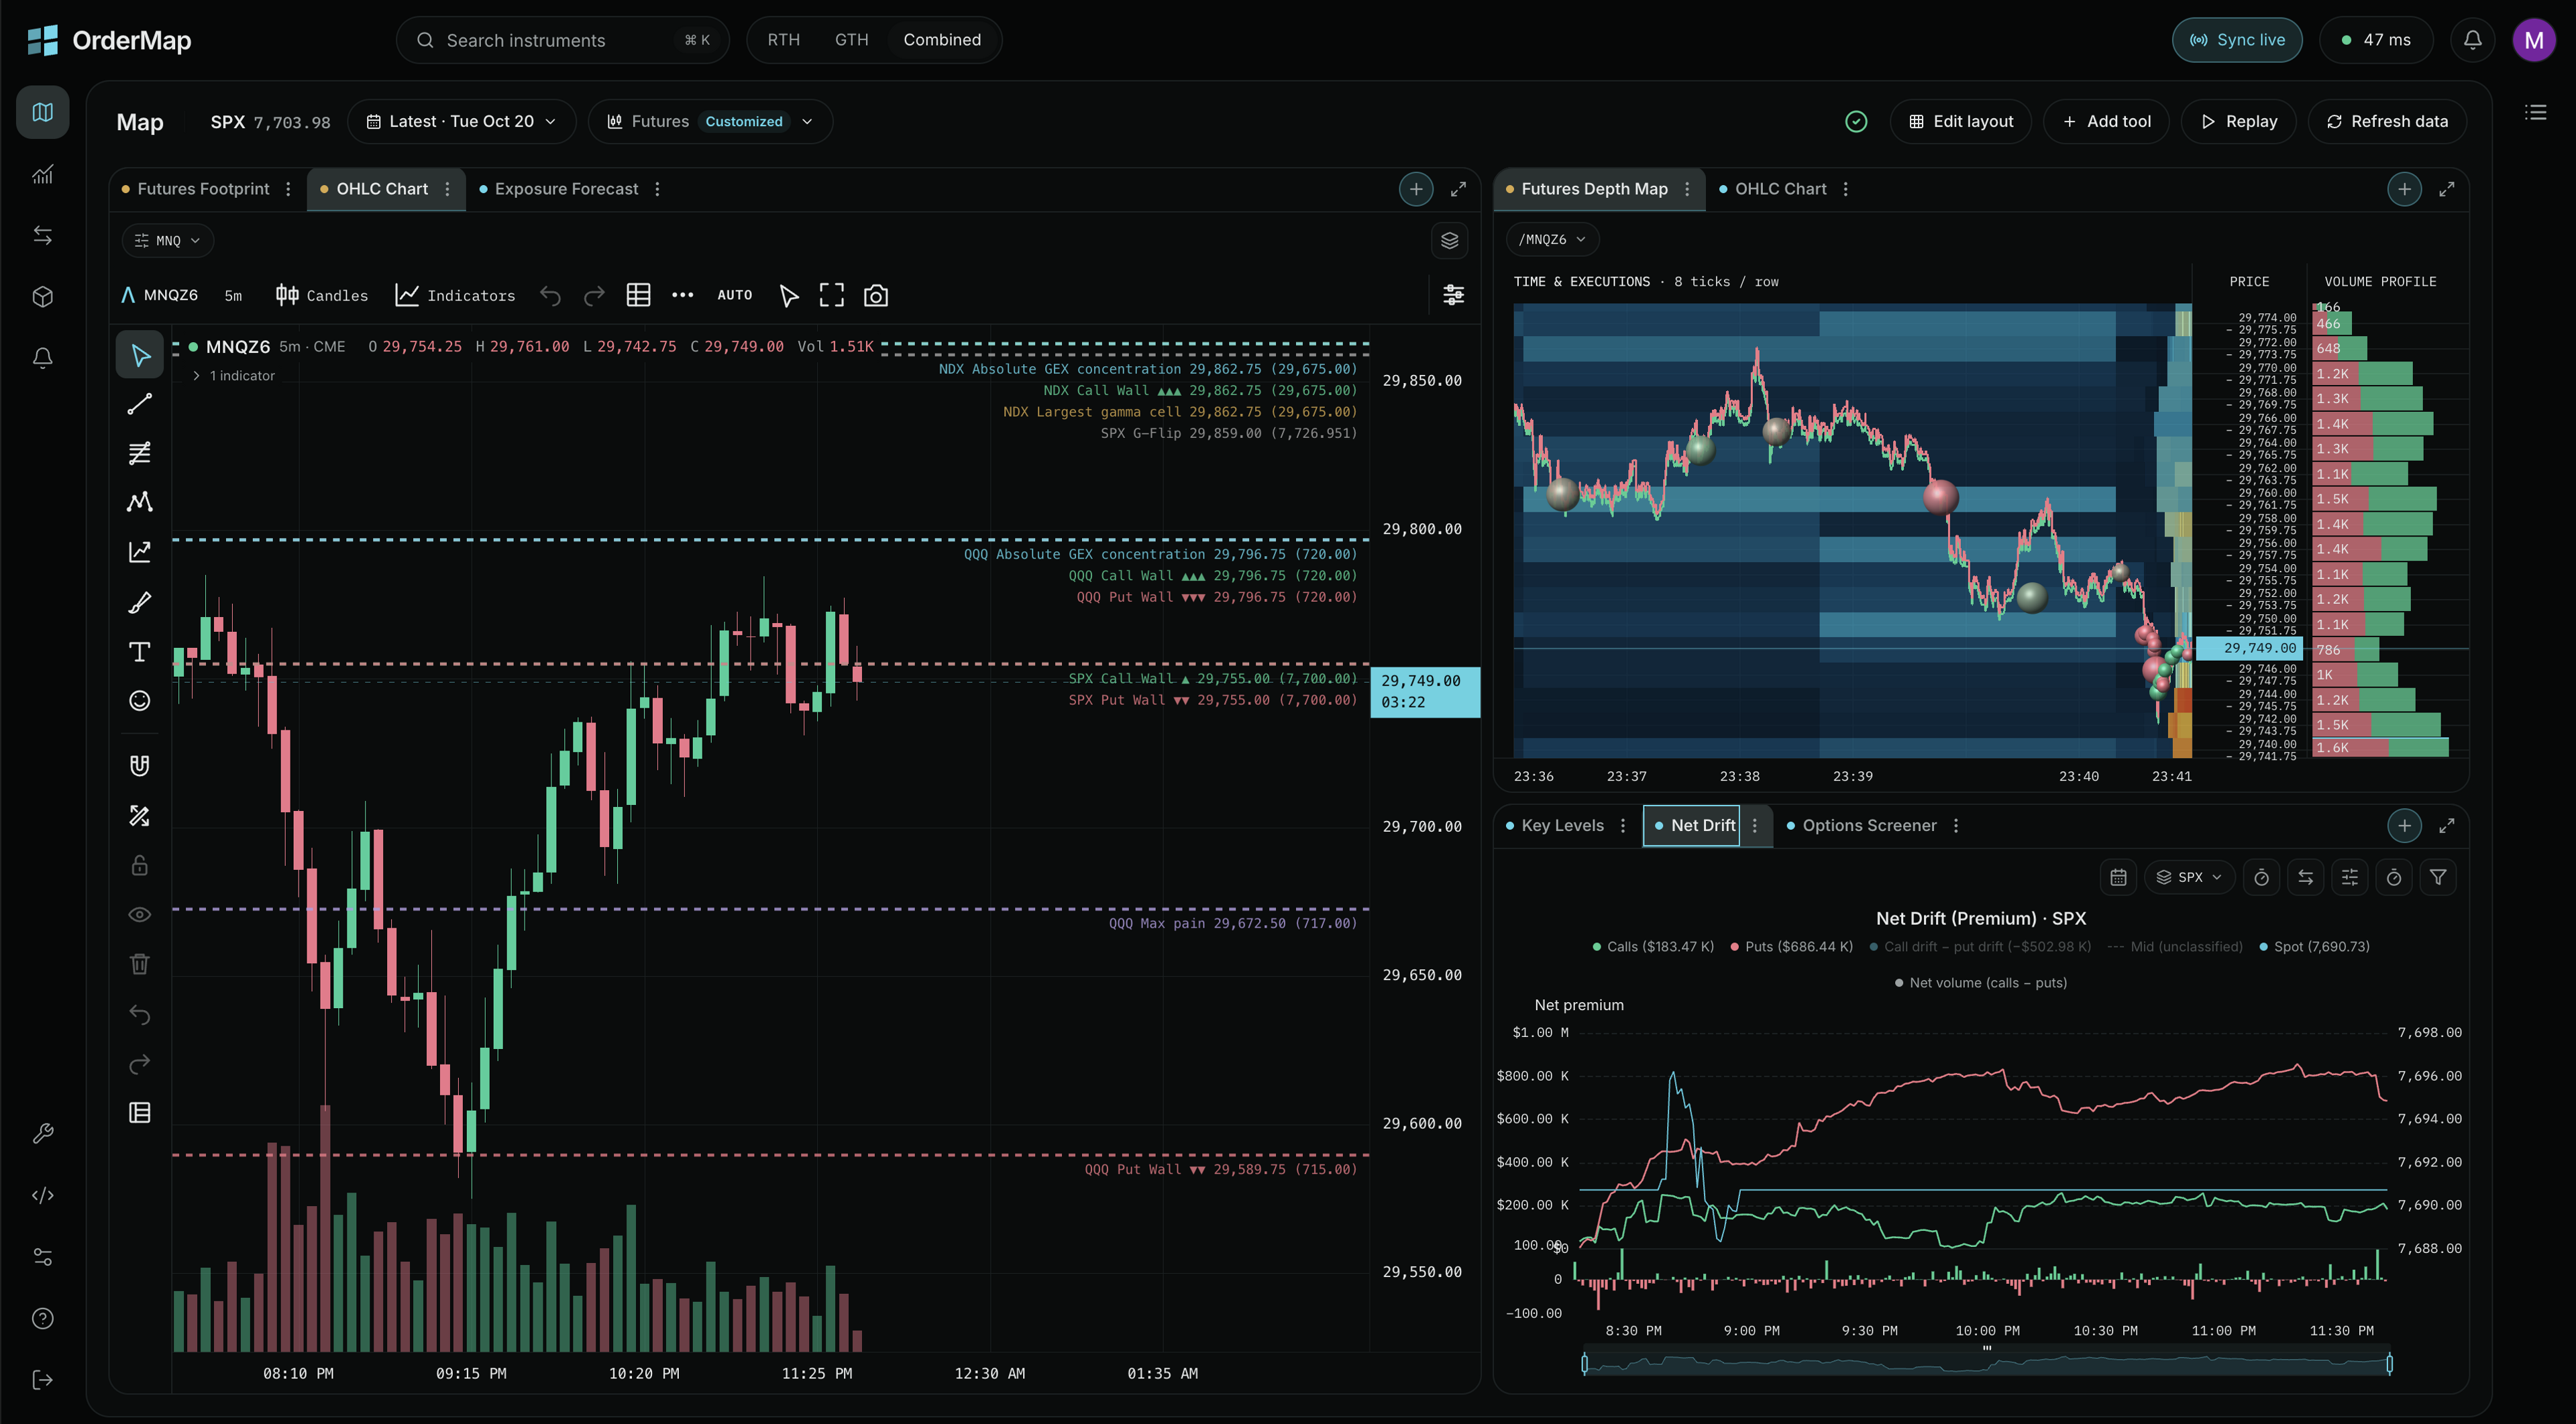Swap arrows icon in Net Drift toolbar
This screenshot has height=1424, width=2576.
pyautogui.click(x=2306, y=877)
